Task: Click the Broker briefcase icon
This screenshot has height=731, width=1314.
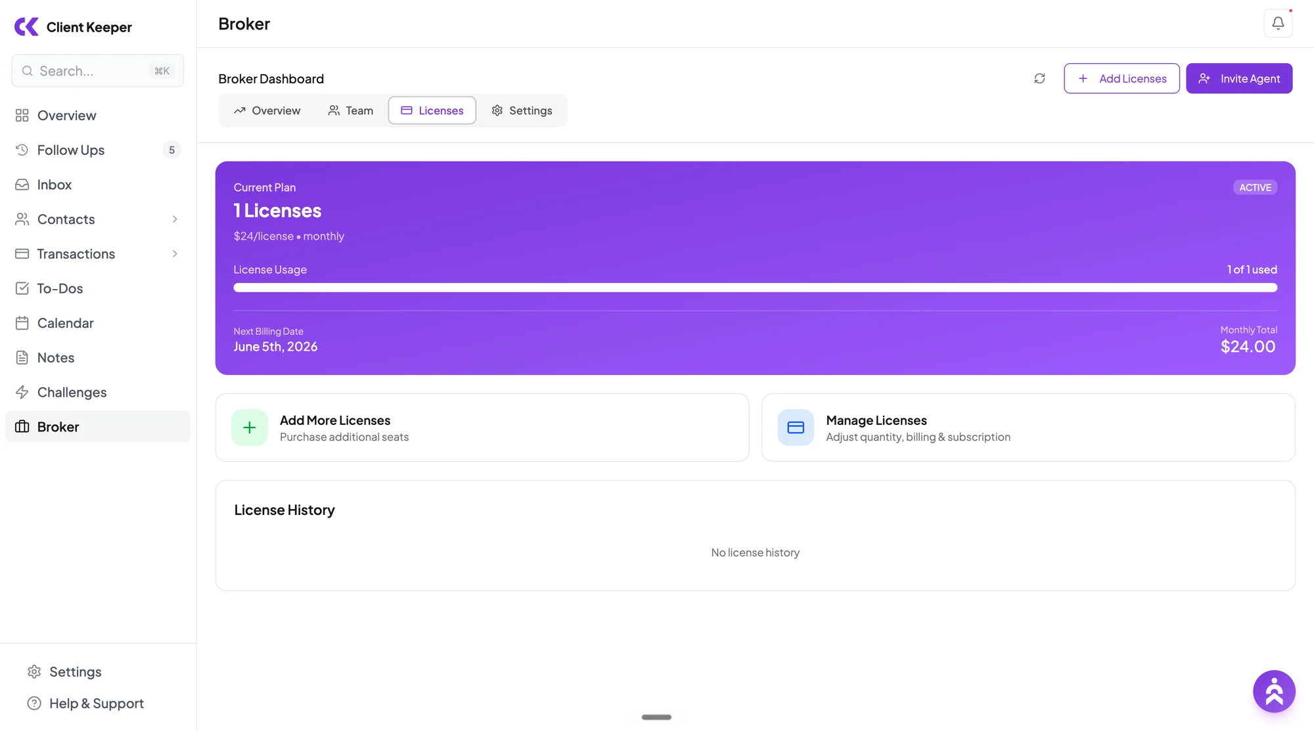Action: (22, 427)
